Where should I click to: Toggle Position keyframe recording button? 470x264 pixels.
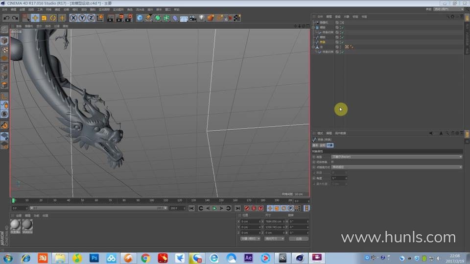pos(270,208)
